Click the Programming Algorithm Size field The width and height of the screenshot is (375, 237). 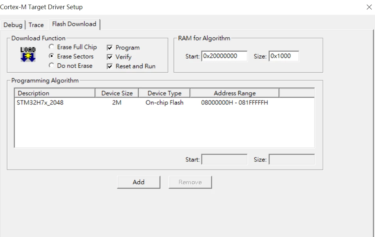coord(292,159)
